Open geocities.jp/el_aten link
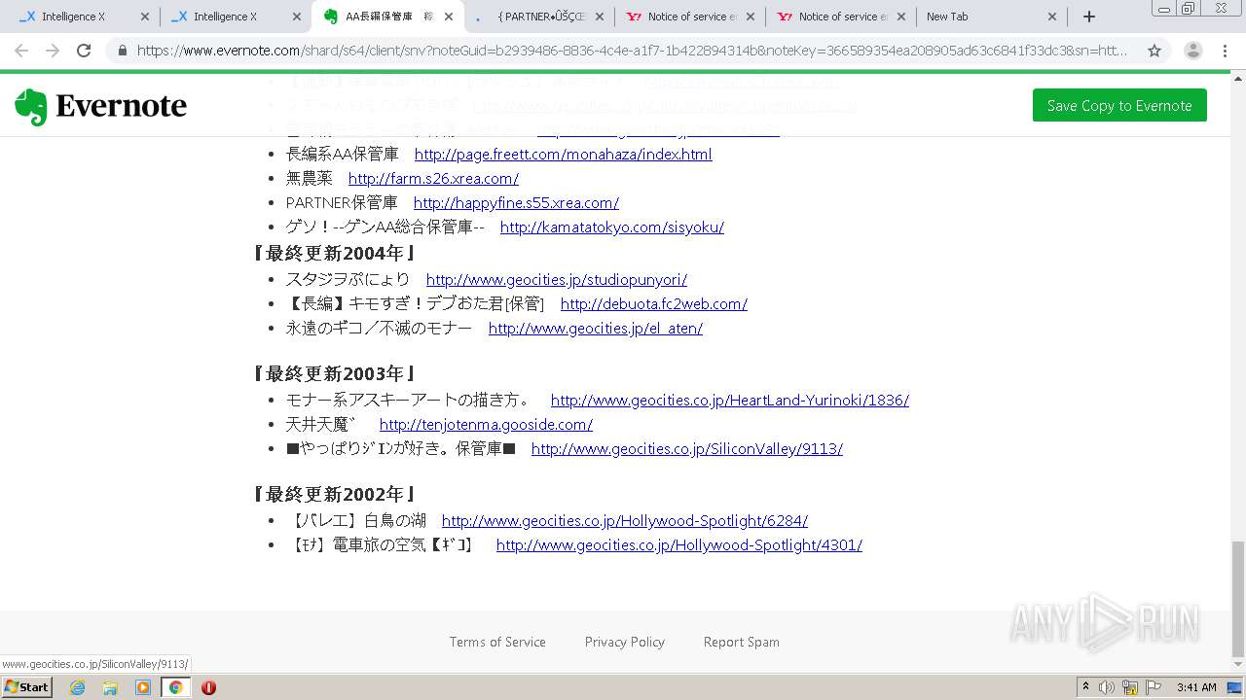This screenshot has width=1246, height=700. coord(595,328)
